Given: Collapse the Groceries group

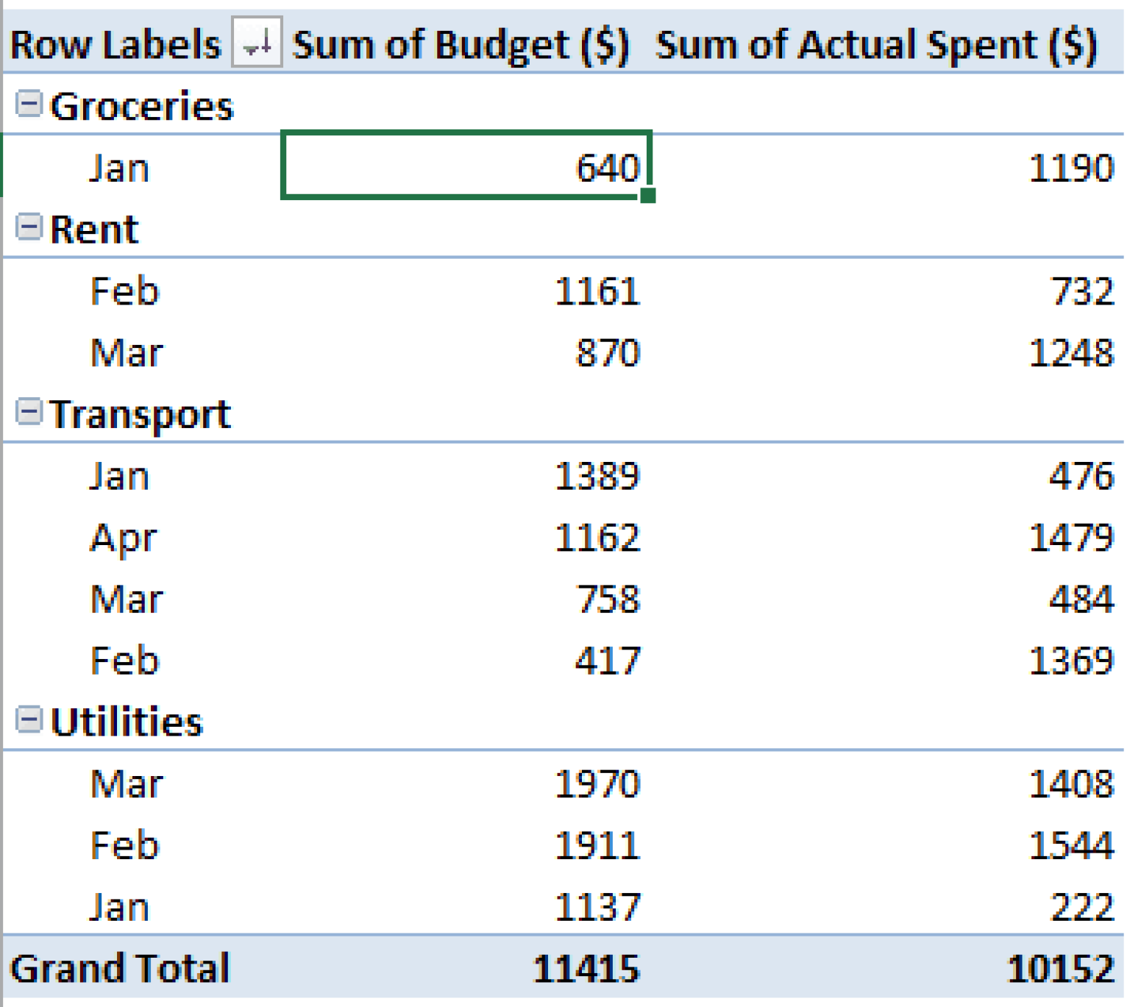Looking at the screenshot, I should coord(29,104).
